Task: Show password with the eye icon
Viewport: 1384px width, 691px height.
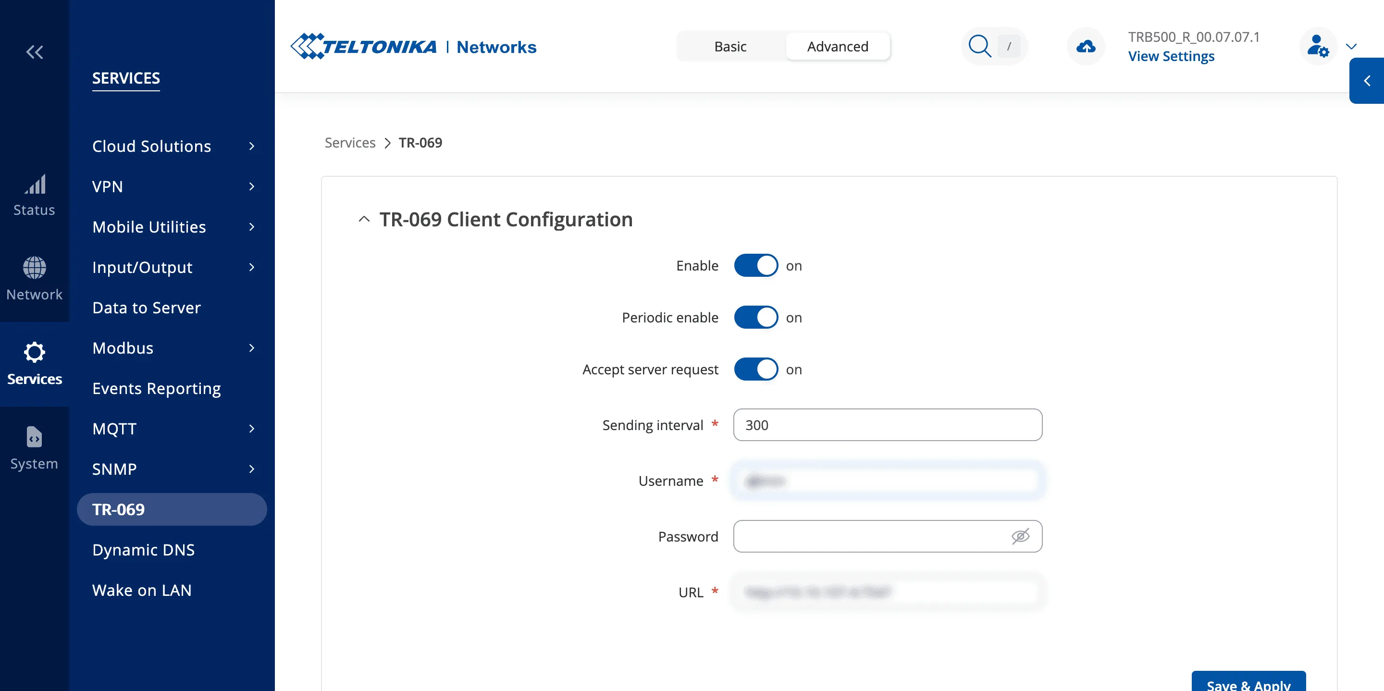Action: [x=1020, y=536]
